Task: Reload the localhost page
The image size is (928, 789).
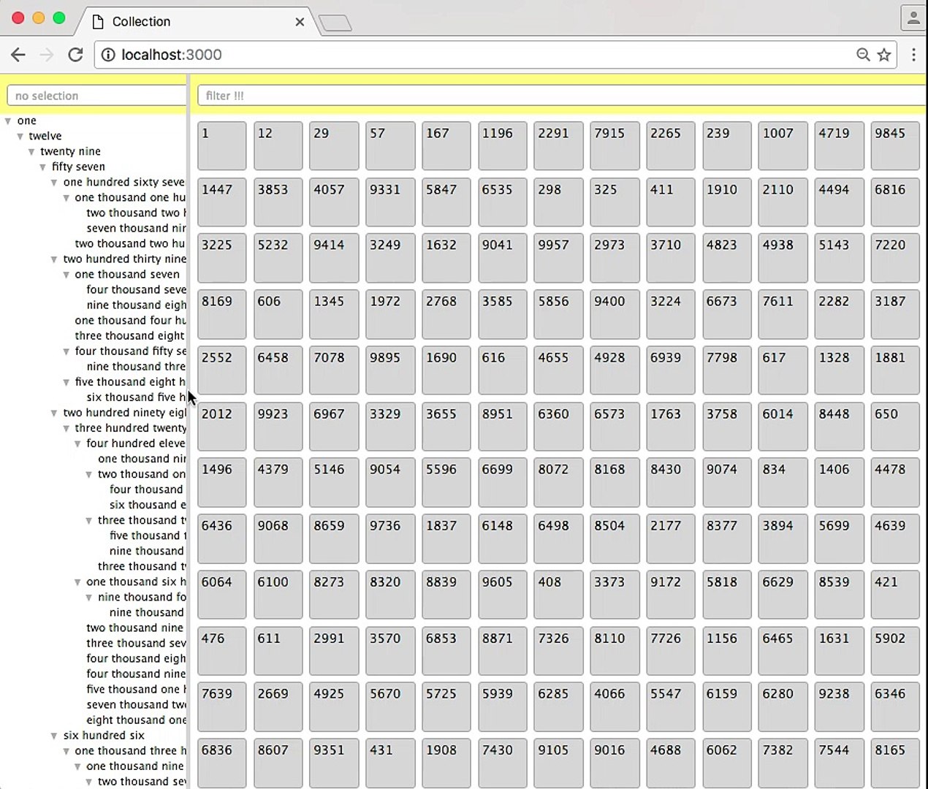Action: 75,55
